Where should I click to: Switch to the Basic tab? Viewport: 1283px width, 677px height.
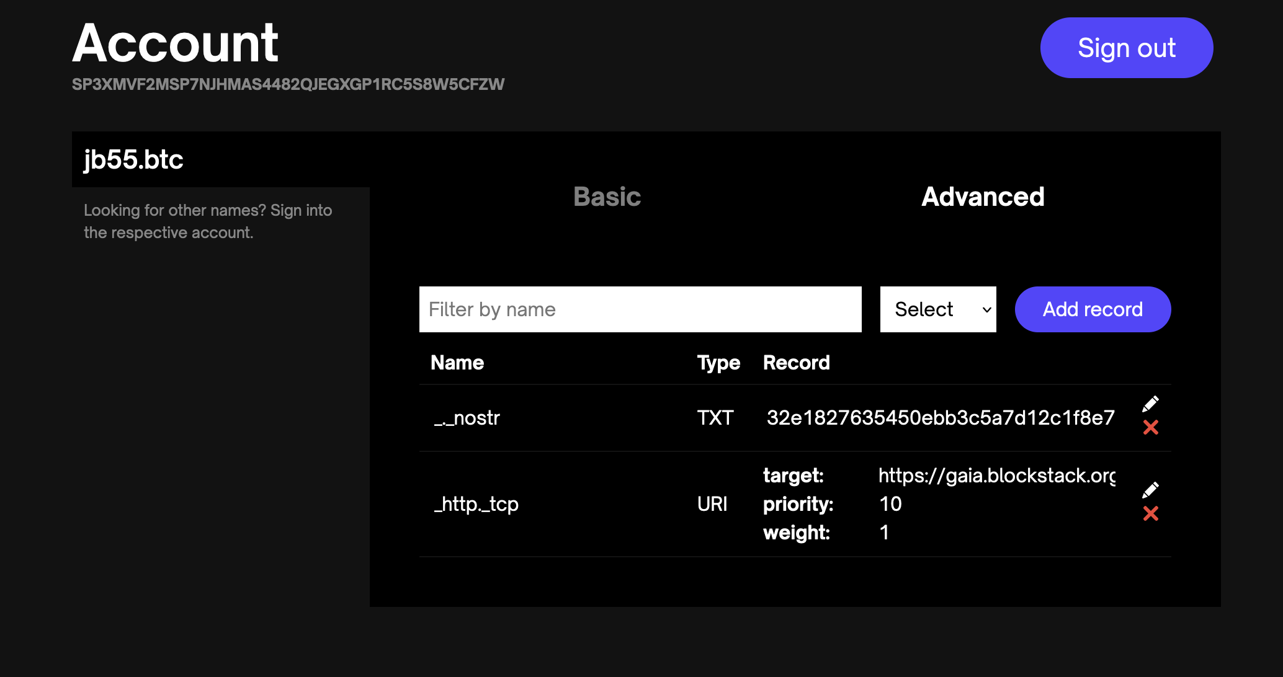coord(607,197)
